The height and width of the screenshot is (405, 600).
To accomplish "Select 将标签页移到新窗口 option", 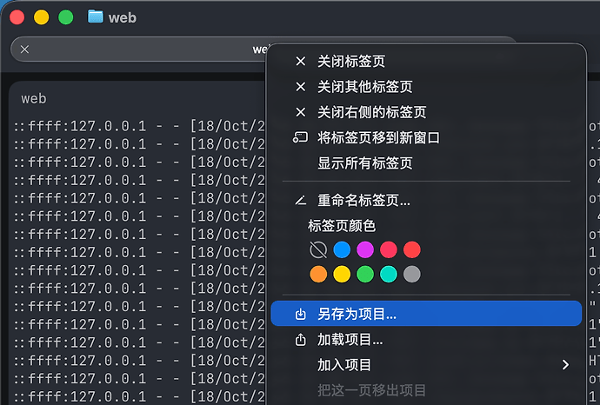I will [x=426, y=137].
